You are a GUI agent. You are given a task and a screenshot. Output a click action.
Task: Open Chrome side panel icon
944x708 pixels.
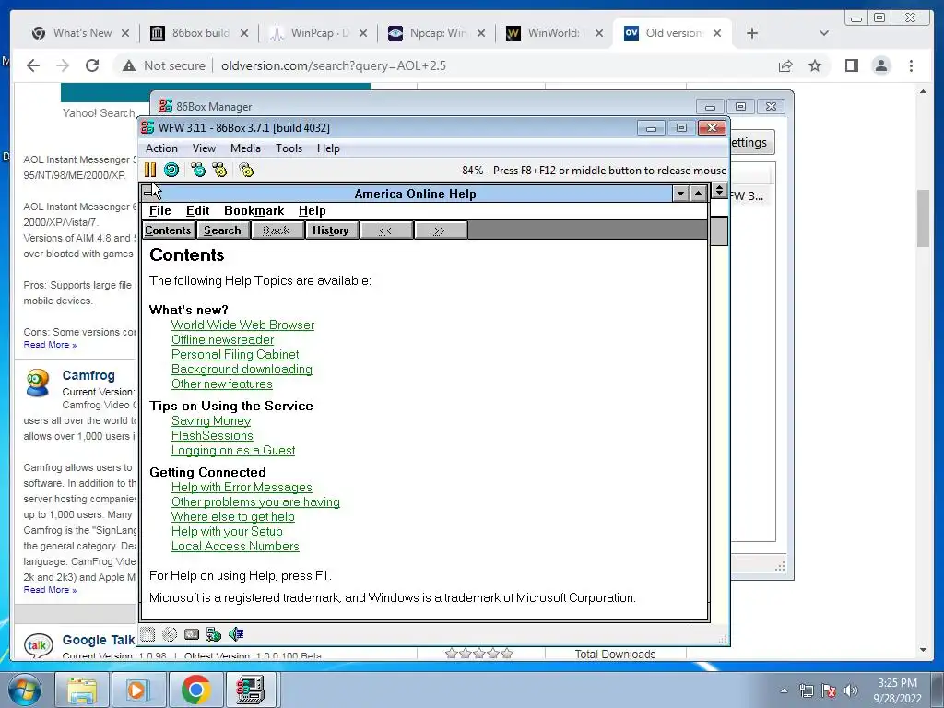pyautogui.click(x=851, y=65)
